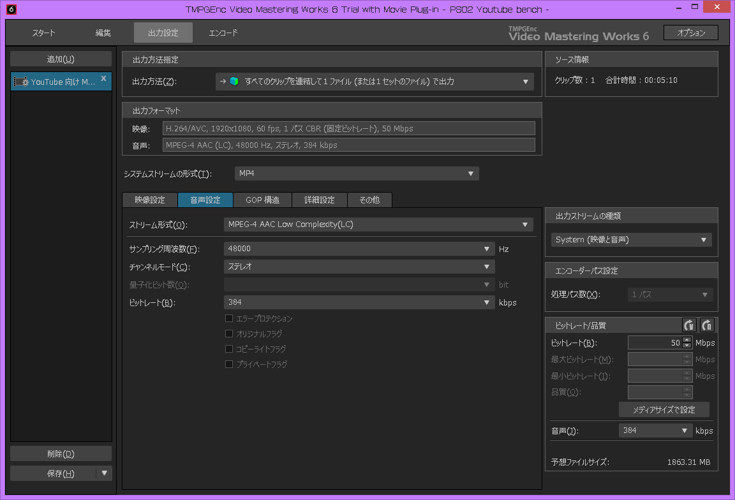Select the 出力設定 stage tab
The width and height of the screenshot is (735, 500).
coord(163,33)
